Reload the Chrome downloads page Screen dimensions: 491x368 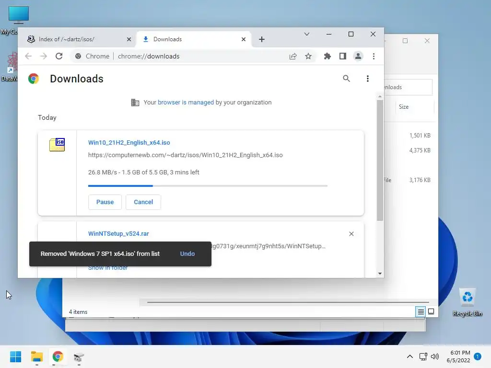pyautogui.click(x=59, y=57)
